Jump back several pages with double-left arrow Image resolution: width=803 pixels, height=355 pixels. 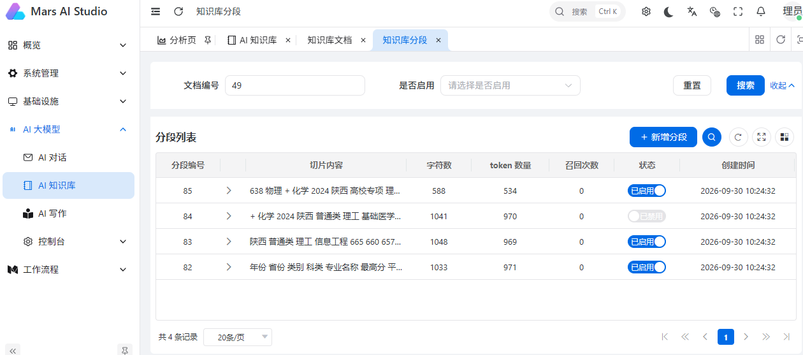685,337
